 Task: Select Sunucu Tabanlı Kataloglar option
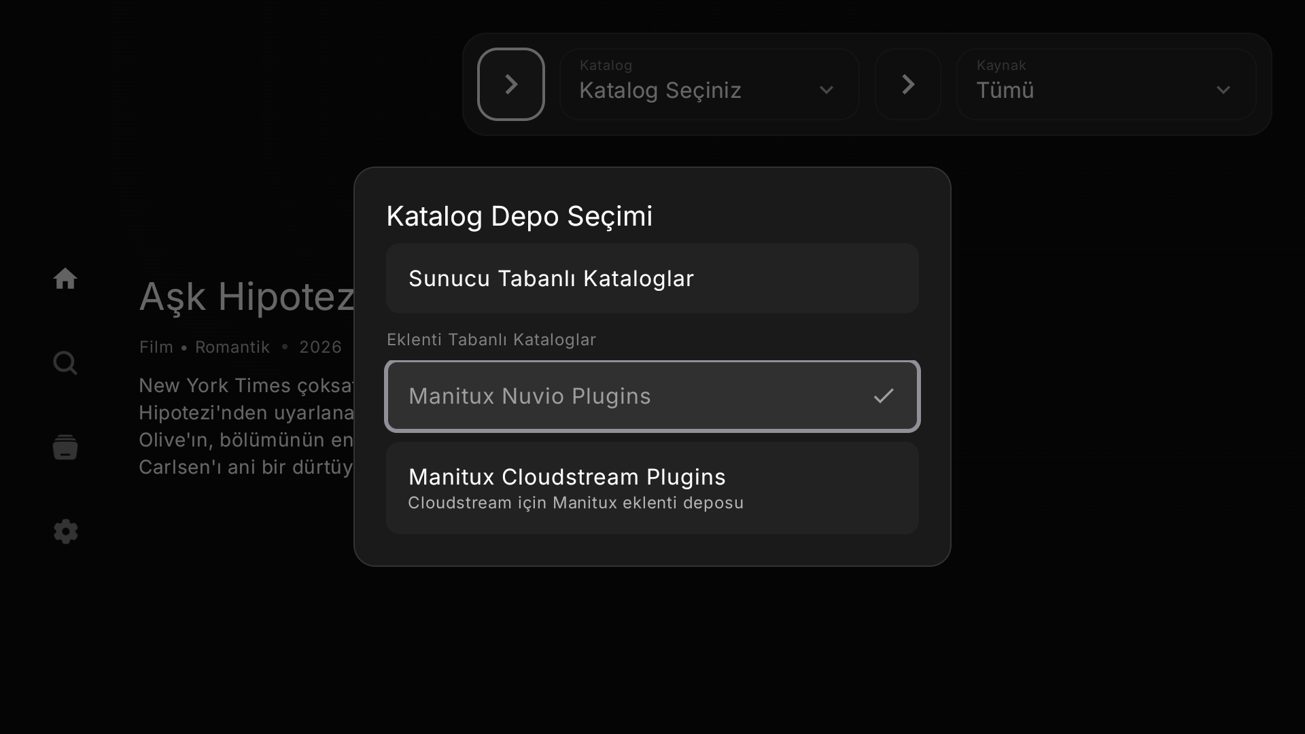652,279
